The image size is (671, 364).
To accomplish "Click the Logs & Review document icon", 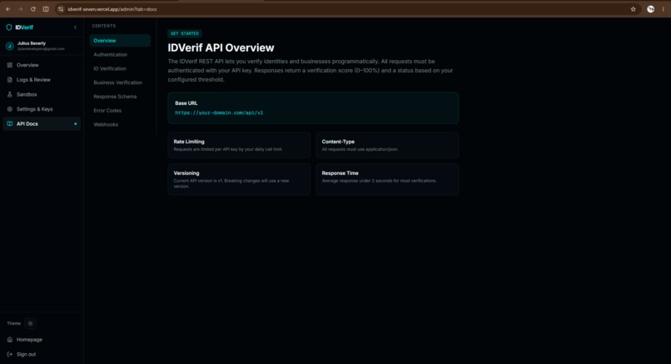I will tap(10, 80).
